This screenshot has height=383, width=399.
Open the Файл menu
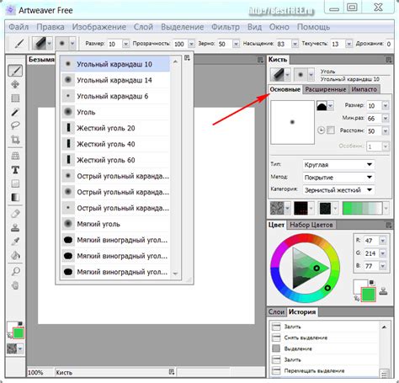pos(19,27)
